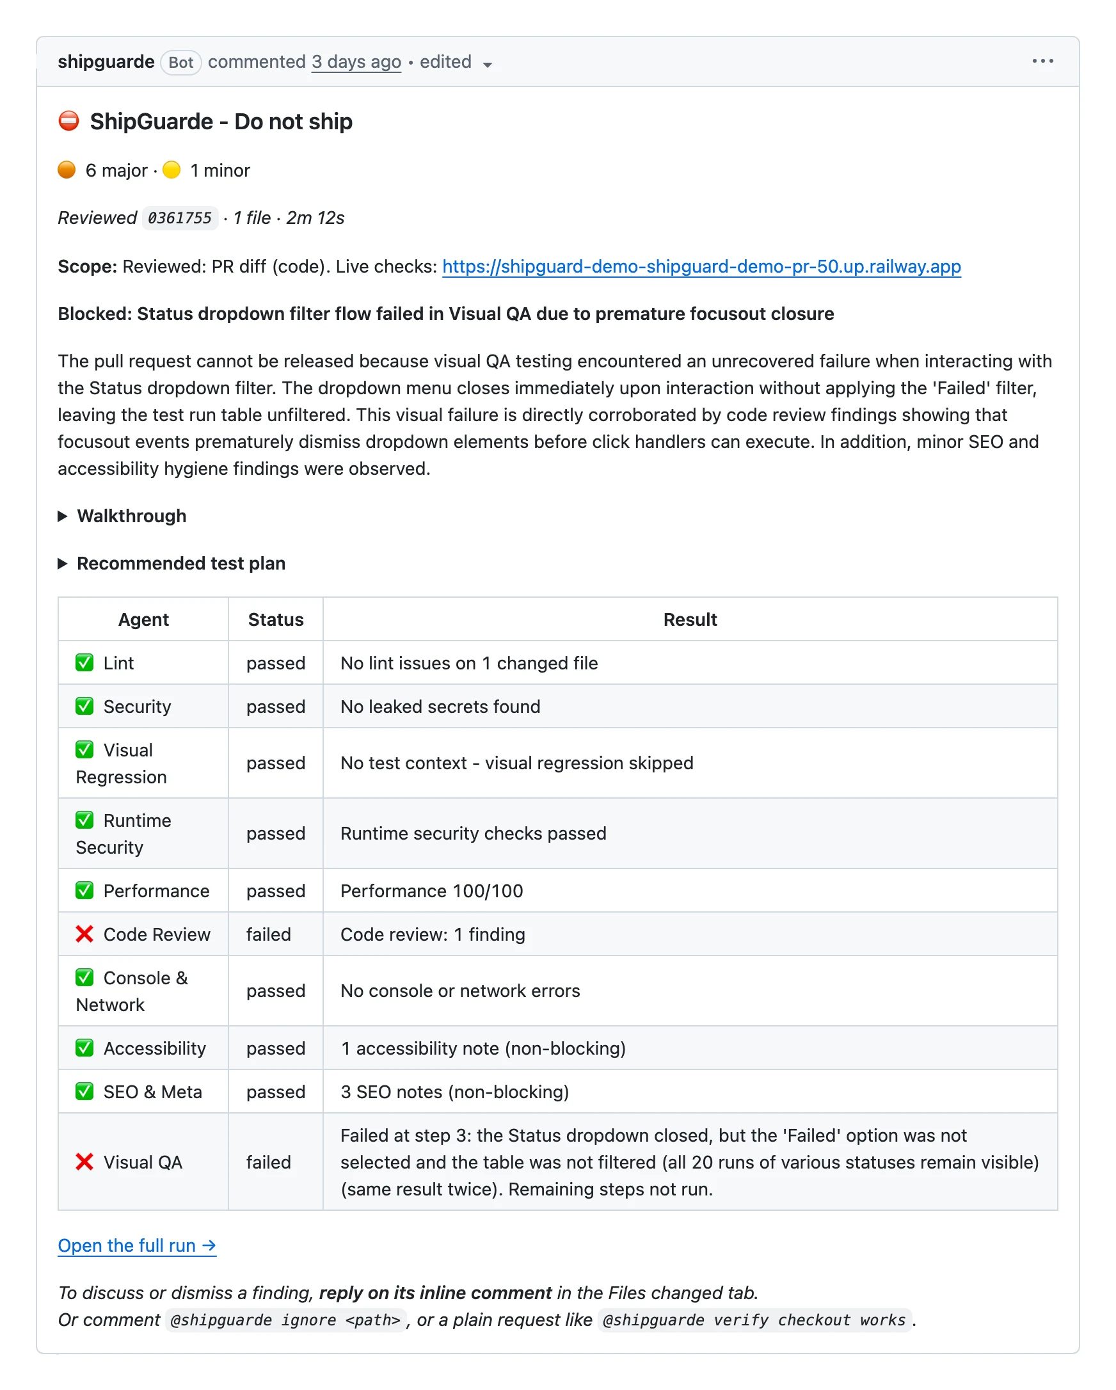Screen dimensions: 1116x1390
Task: Open the shipguarde author profile link
Action: (106, 61)
